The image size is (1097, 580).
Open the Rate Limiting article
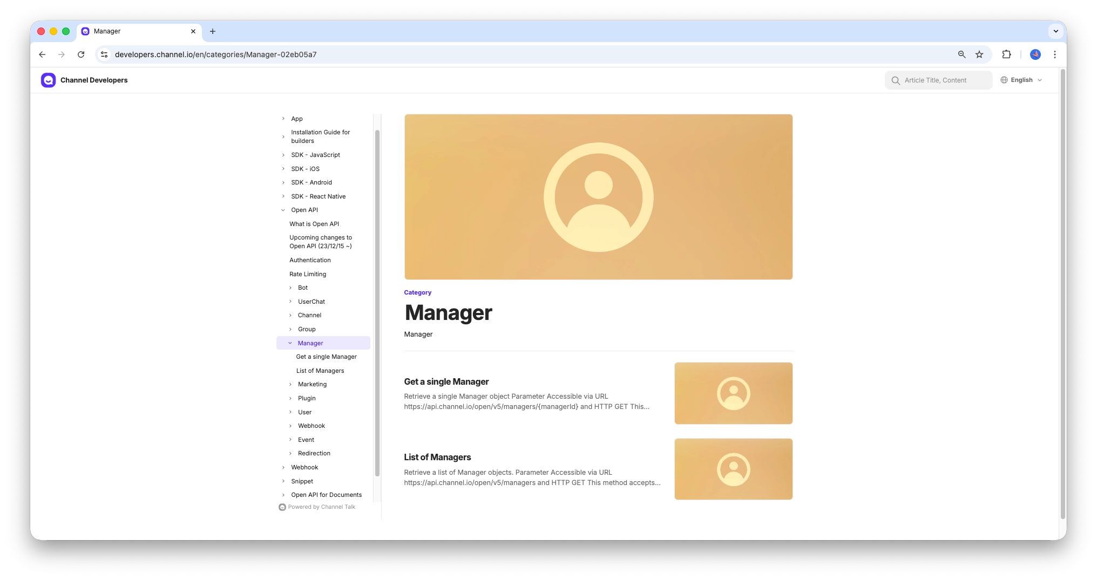click(x=308, y=274)
